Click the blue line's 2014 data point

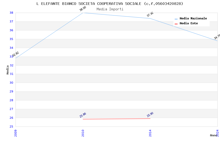[x=150, y=18]
